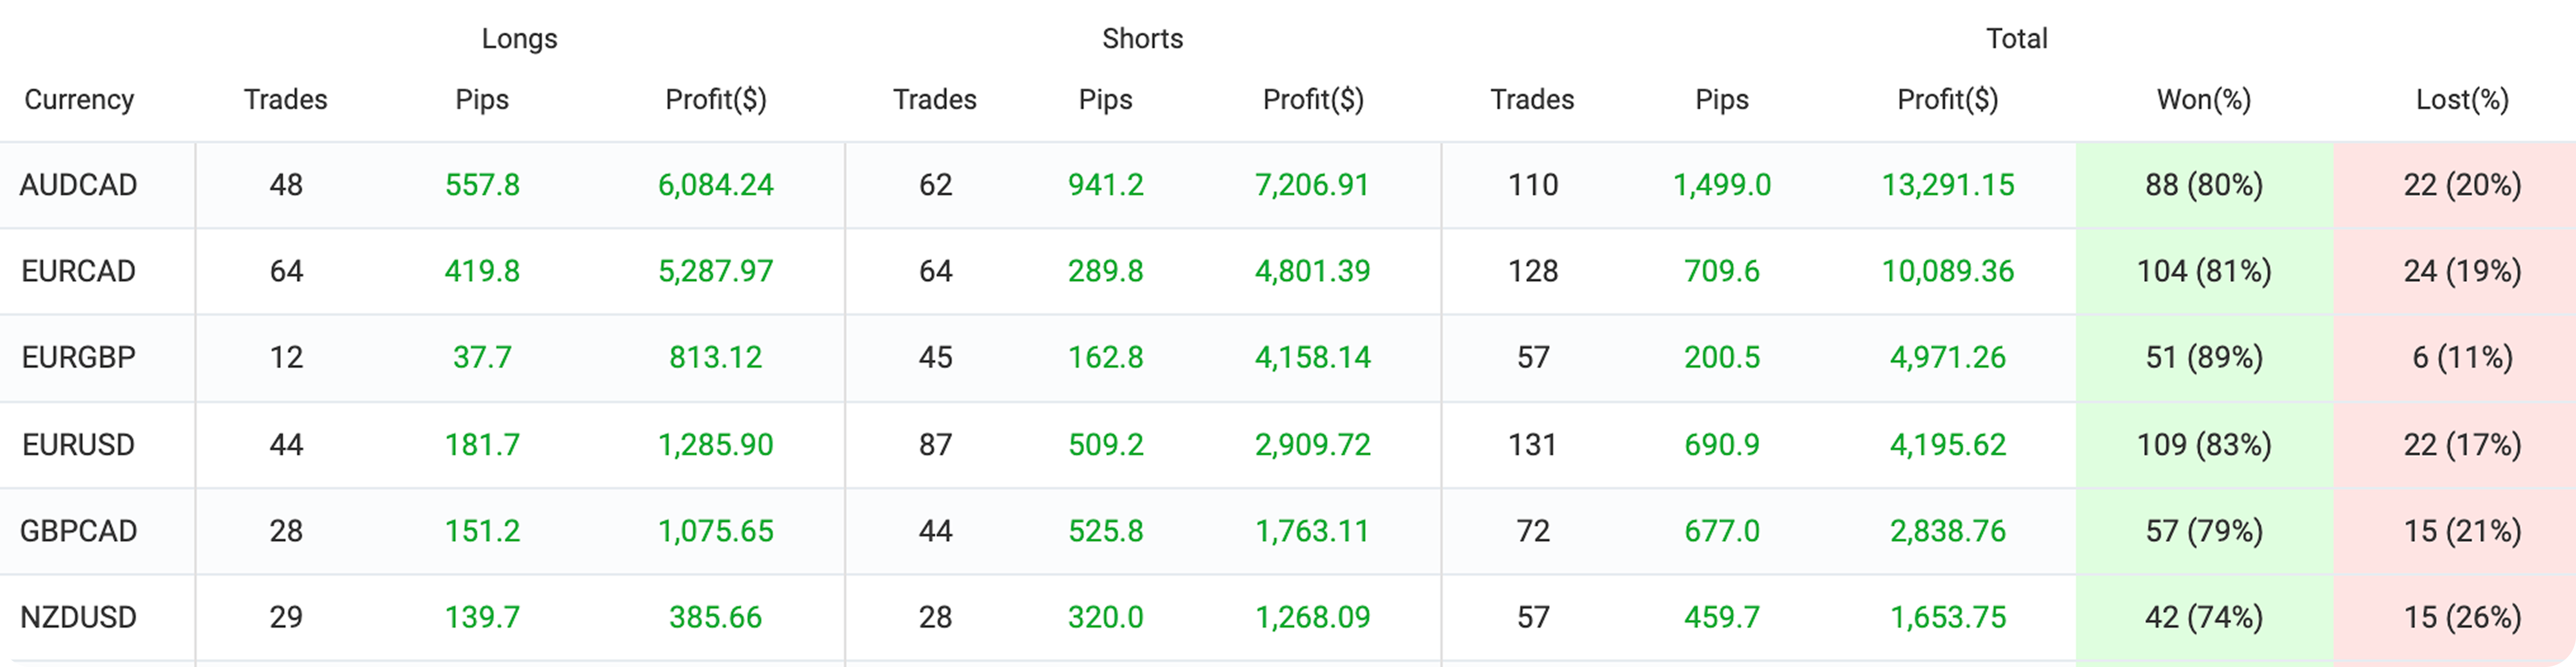Click the Currency column header

tap(79, 99)
